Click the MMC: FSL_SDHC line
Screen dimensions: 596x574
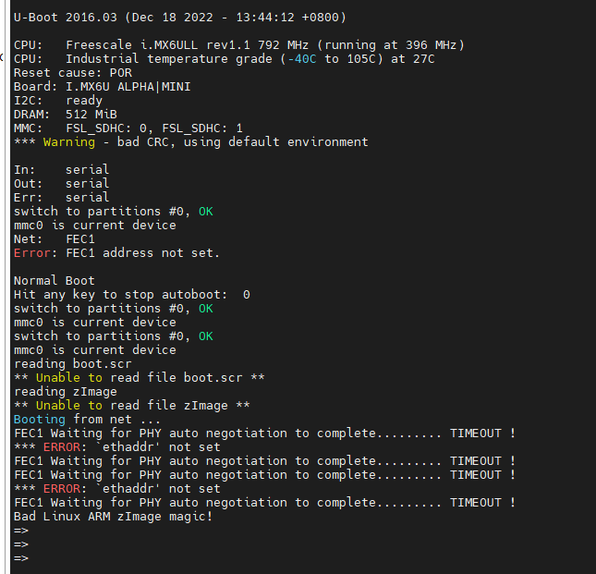tap(128, 128)
